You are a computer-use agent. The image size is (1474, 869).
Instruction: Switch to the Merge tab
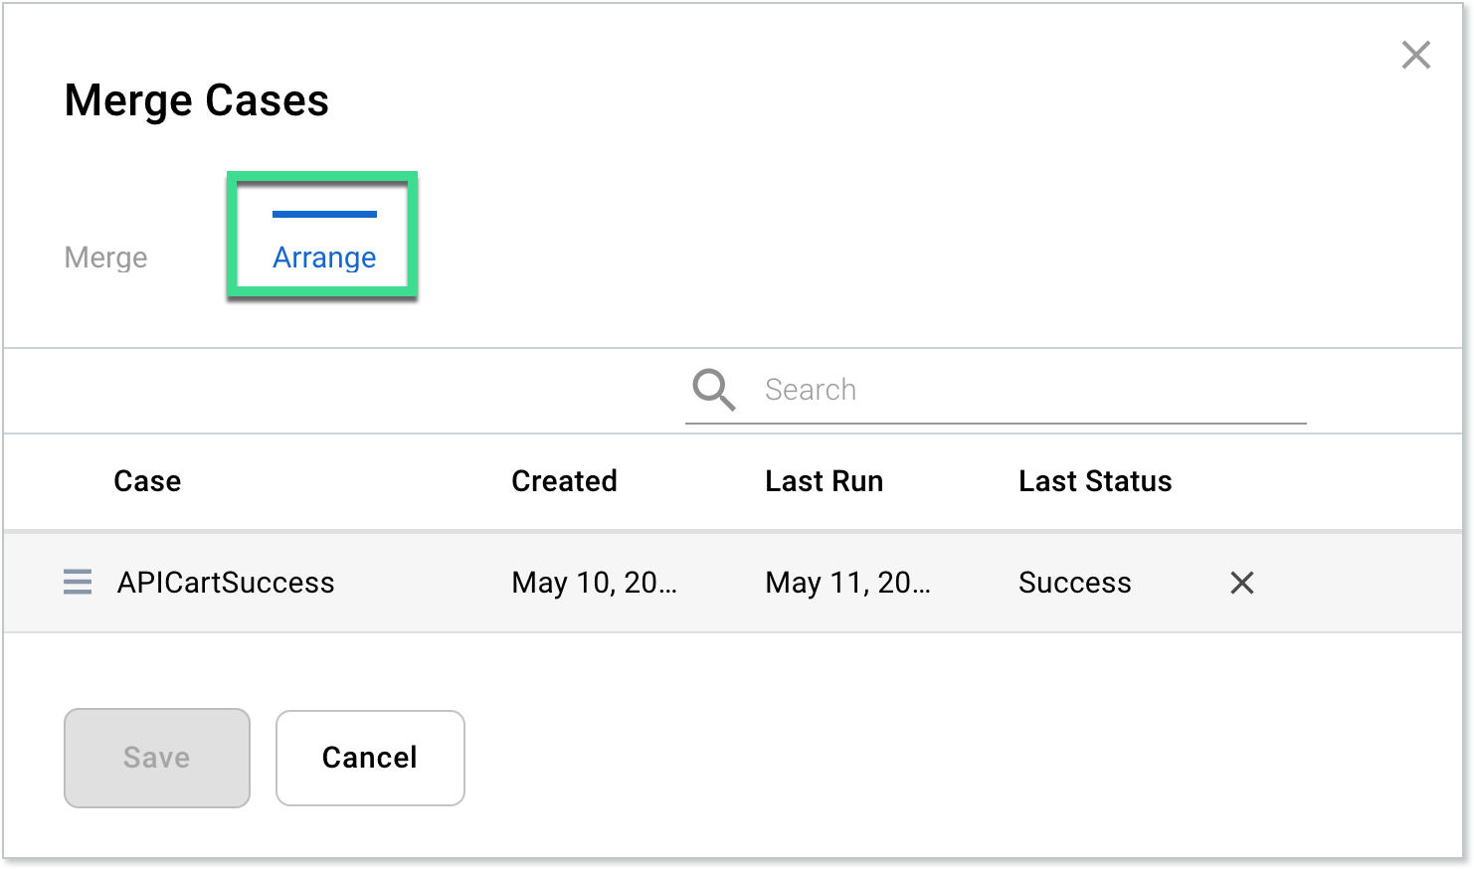pyautogui.click(x=104, y=257)
